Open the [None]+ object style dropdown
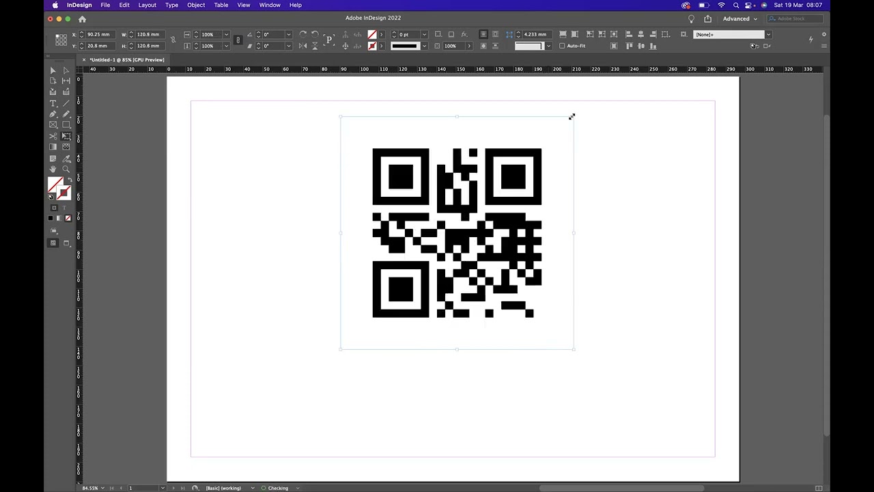 [769, 34]
